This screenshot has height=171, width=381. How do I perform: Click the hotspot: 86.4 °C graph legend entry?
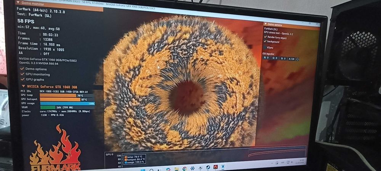(x=135, y=159)
